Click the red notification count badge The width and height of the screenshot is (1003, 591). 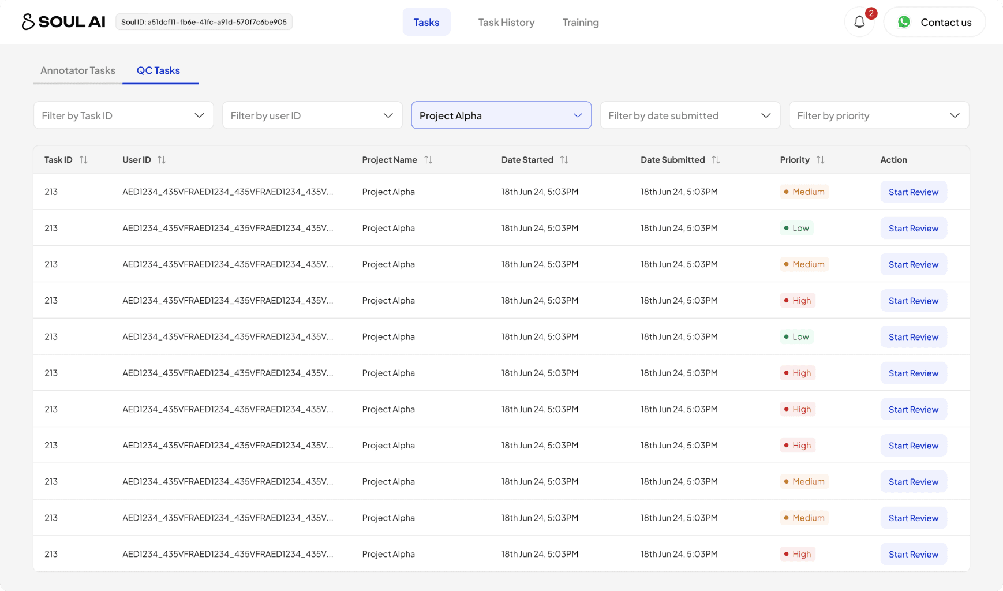871,13
